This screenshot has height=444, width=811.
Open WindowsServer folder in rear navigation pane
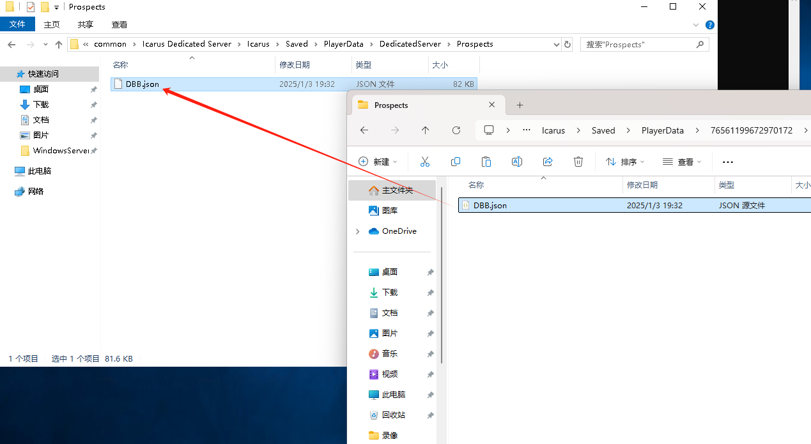click(61, 151)
